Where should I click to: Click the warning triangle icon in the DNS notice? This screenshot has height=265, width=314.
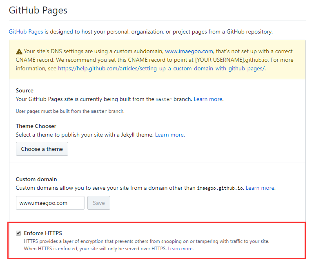click(19, 52)
